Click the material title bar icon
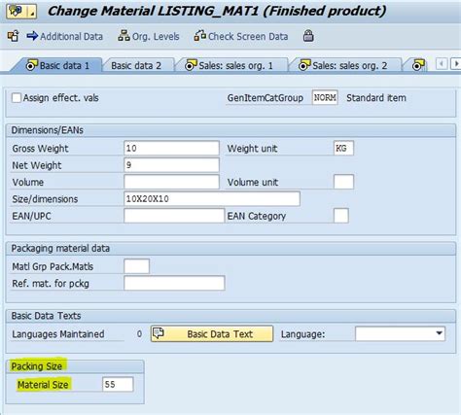This screenshot has height=415, width=461. coord(21,11)
